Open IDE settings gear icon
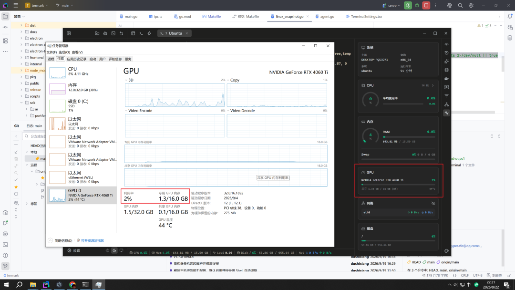This screenshot has width=515, height=290. point(471,5)
